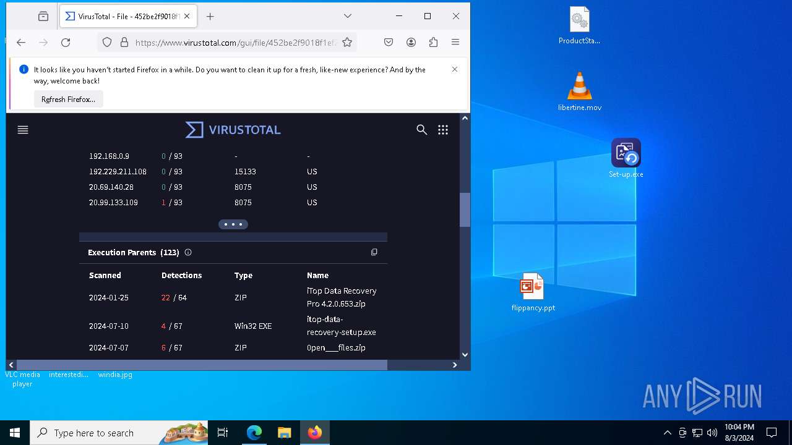Switch to Firefox on the taskbar

click(315, 433)
